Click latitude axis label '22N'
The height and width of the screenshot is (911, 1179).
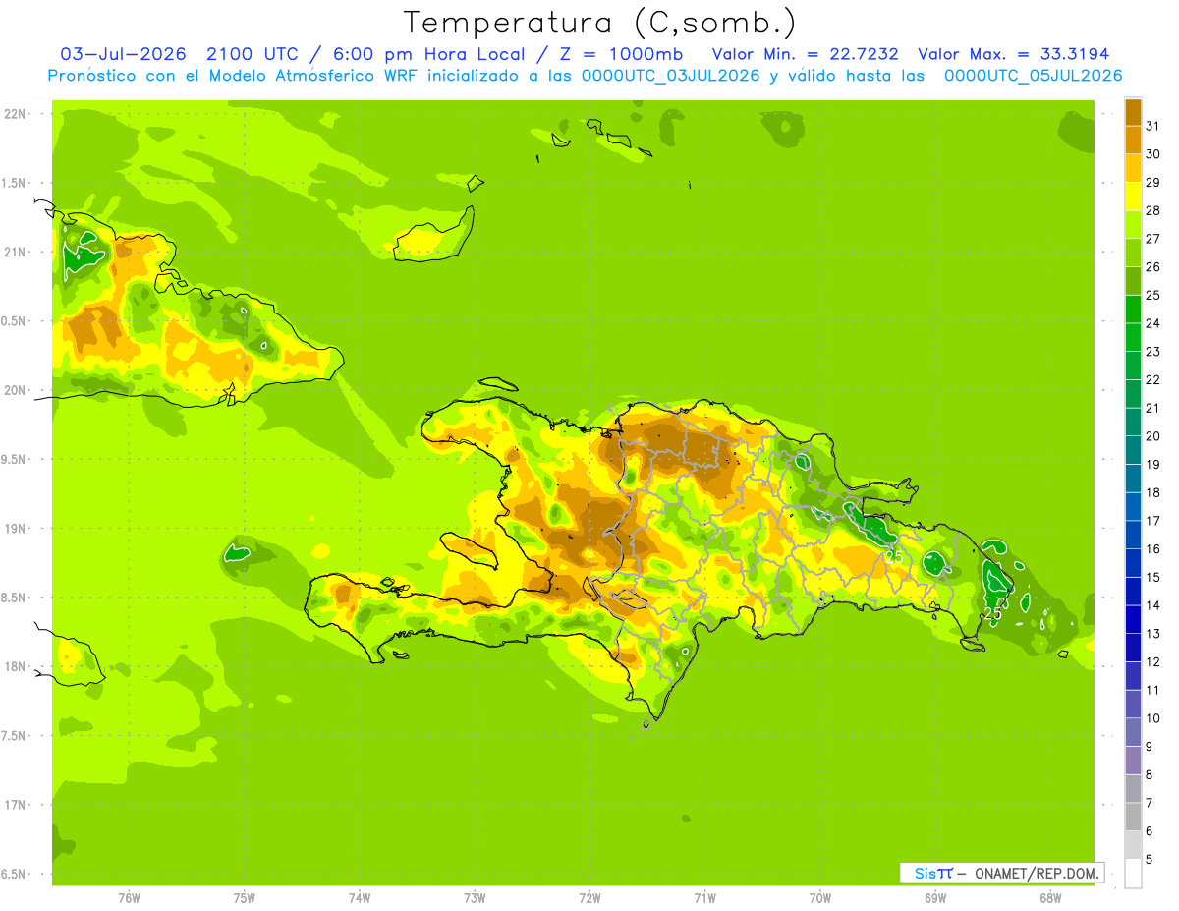tap(16, 113)
